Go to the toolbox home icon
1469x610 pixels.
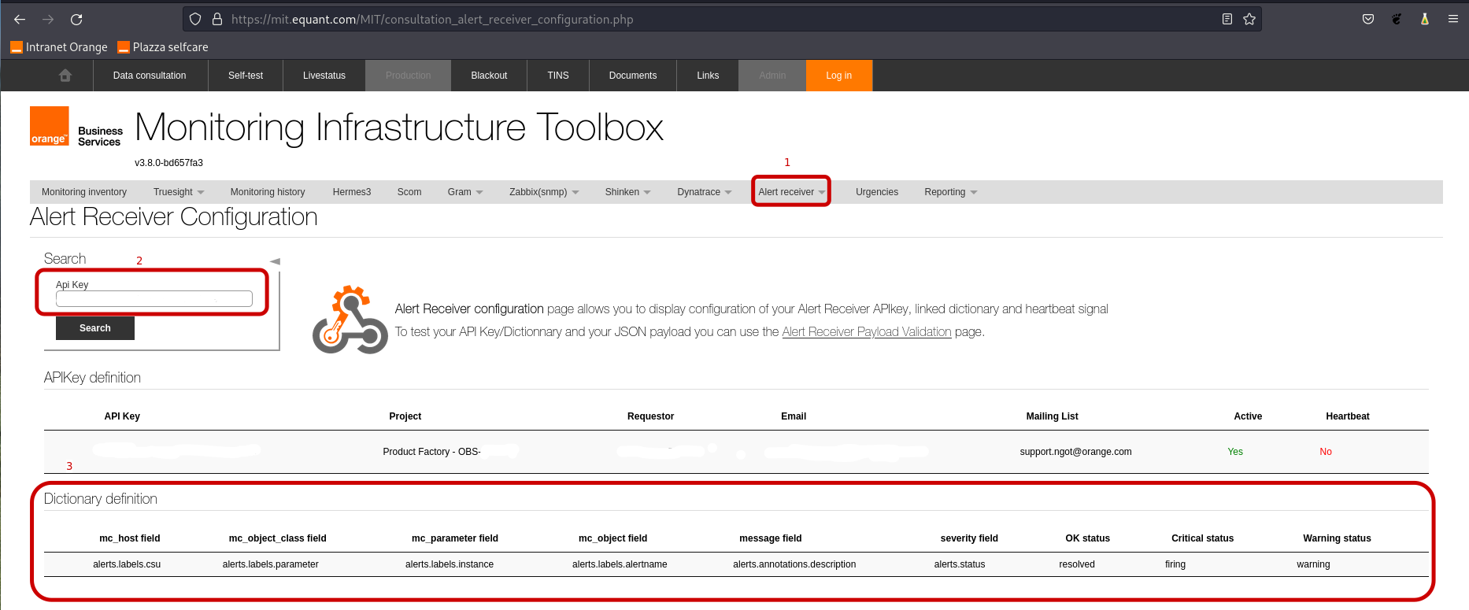pos(65,76)
